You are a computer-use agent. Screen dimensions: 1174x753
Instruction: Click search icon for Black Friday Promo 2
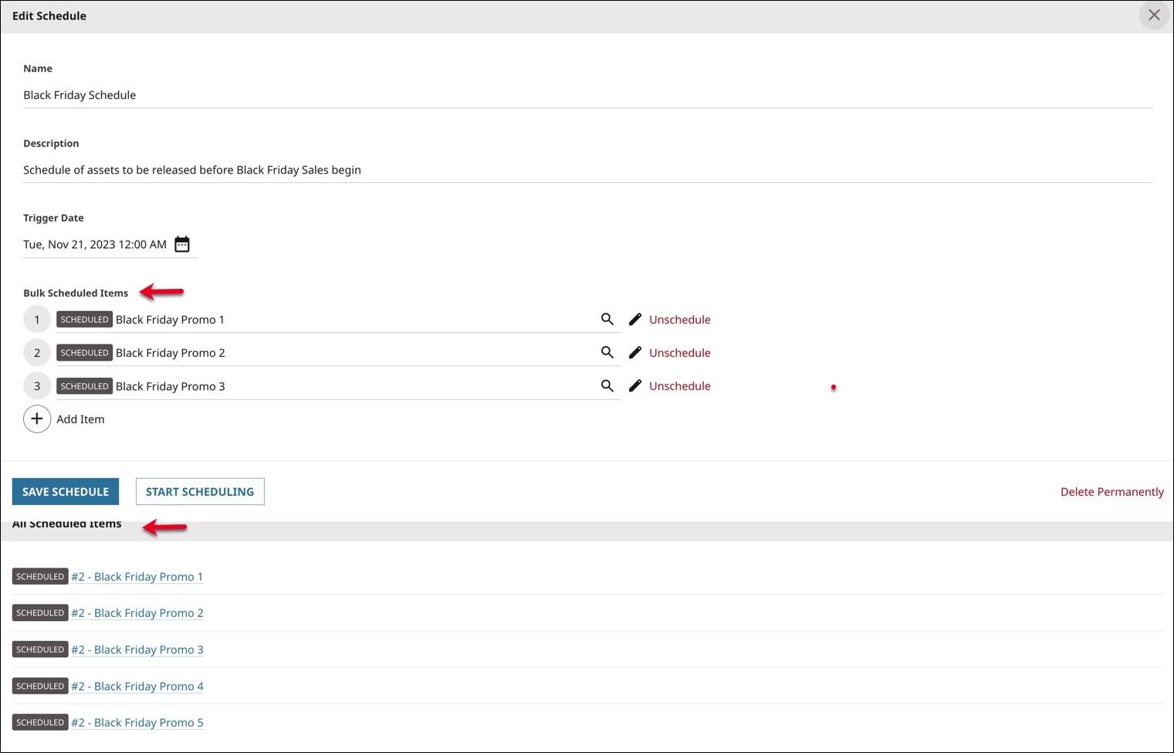[x=607, y=352]
